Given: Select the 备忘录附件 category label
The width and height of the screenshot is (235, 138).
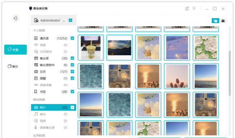Looking at the screenshot, I should [47, 65].
